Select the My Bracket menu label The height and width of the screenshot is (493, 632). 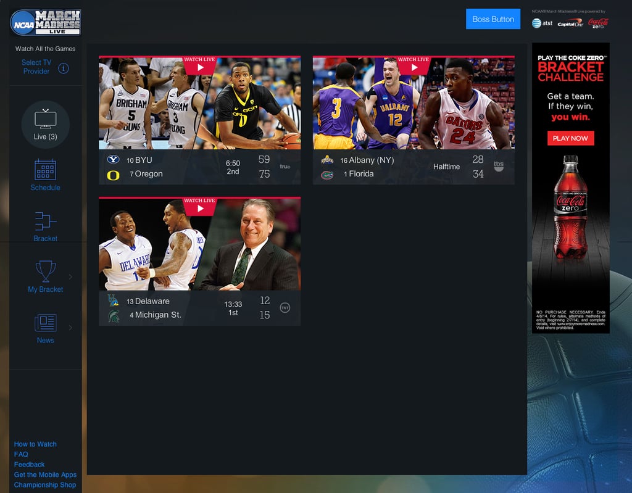coord(45,289)
